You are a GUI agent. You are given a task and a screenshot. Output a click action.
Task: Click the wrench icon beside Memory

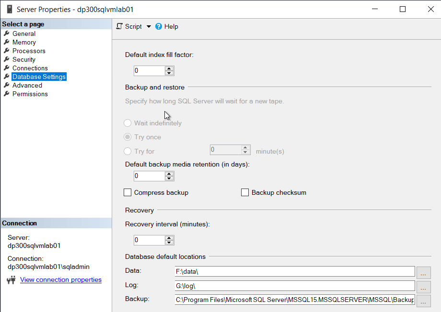7,42
